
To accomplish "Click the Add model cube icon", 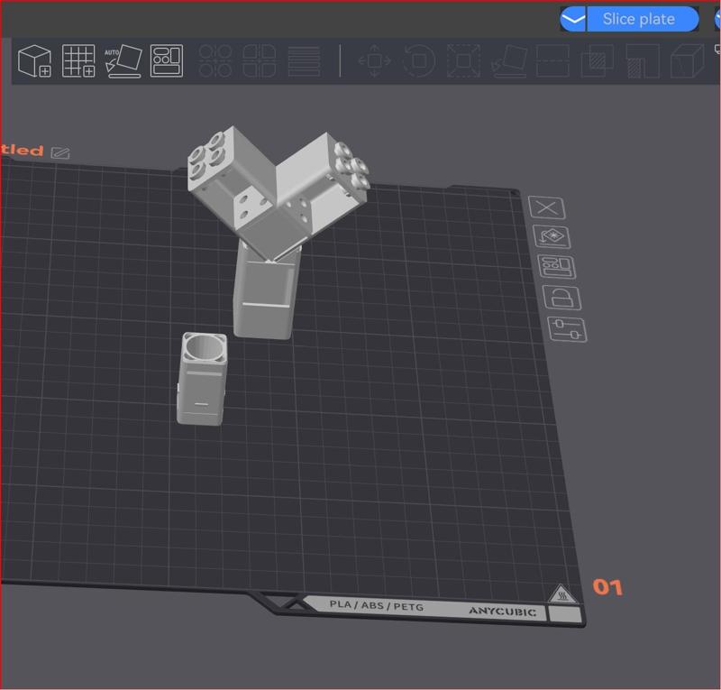I will click(34, 60).
